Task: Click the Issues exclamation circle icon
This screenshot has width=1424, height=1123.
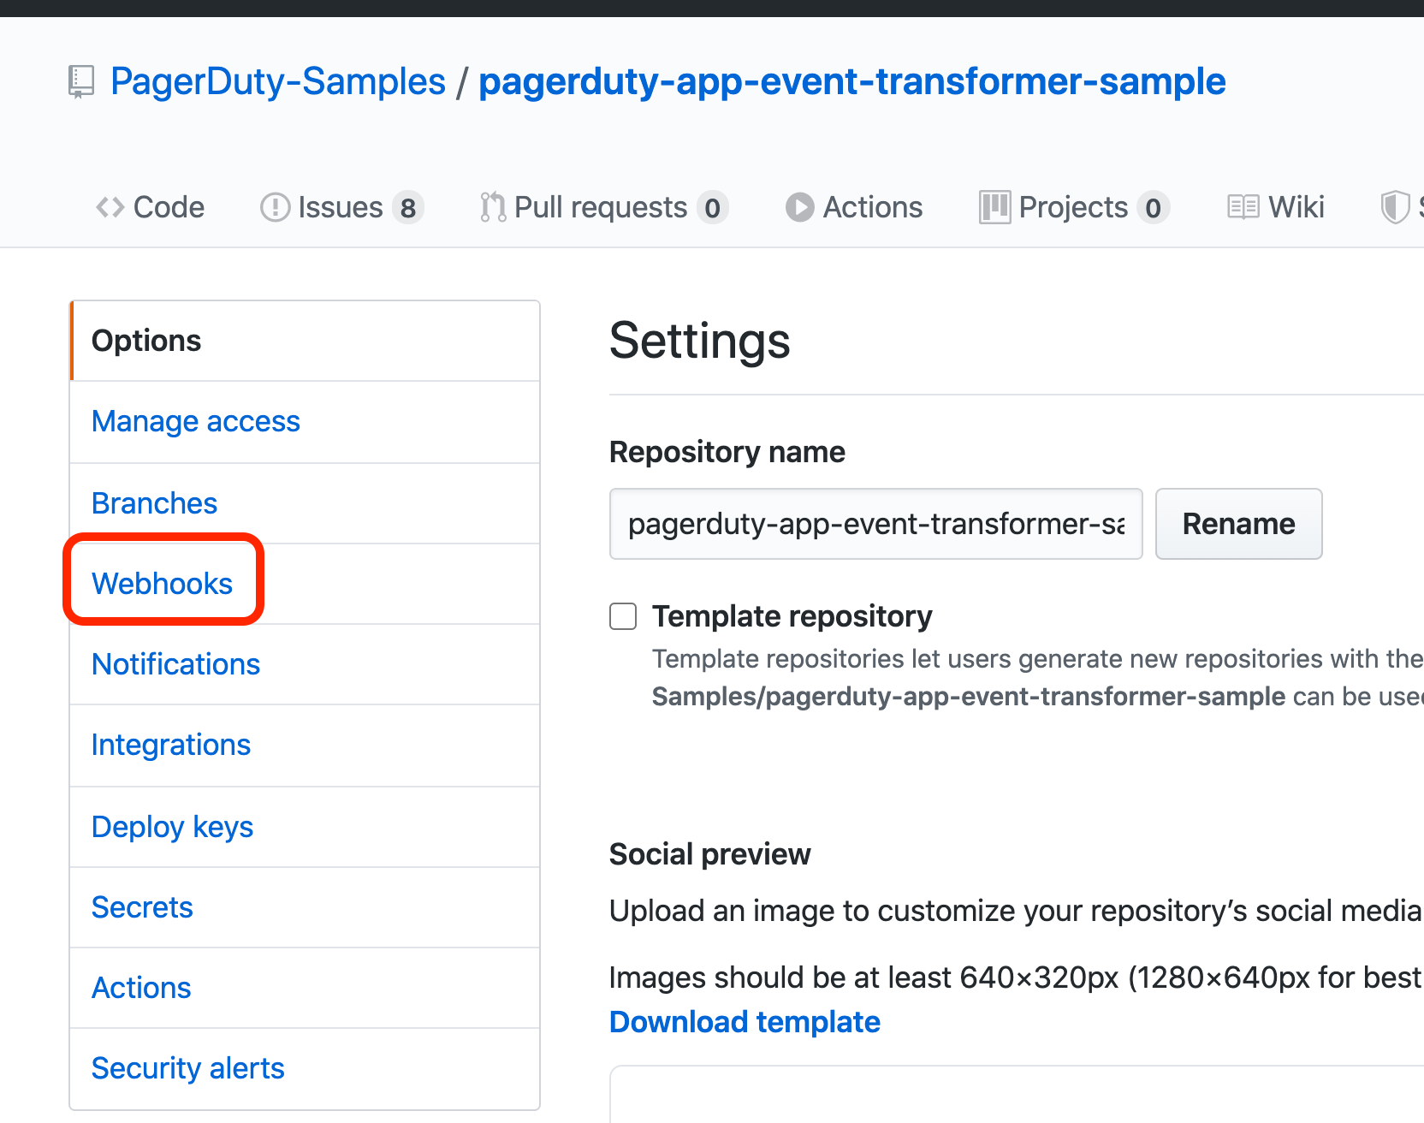Action: tap(275, 207)
